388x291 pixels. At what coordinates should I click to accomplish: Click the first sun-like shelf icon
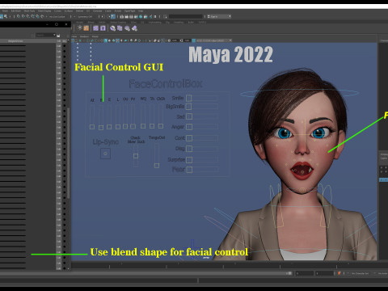click(x=79, y=28)
